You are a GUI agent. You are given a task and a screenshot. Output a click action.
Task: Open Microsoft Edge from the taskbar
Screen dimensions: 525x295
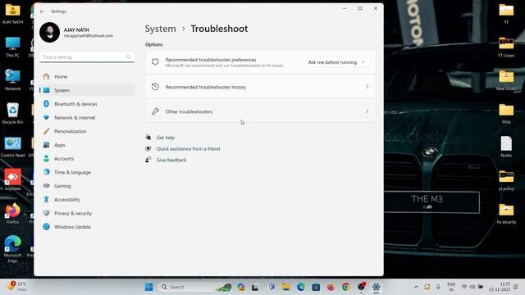click(x=301, y=287)
